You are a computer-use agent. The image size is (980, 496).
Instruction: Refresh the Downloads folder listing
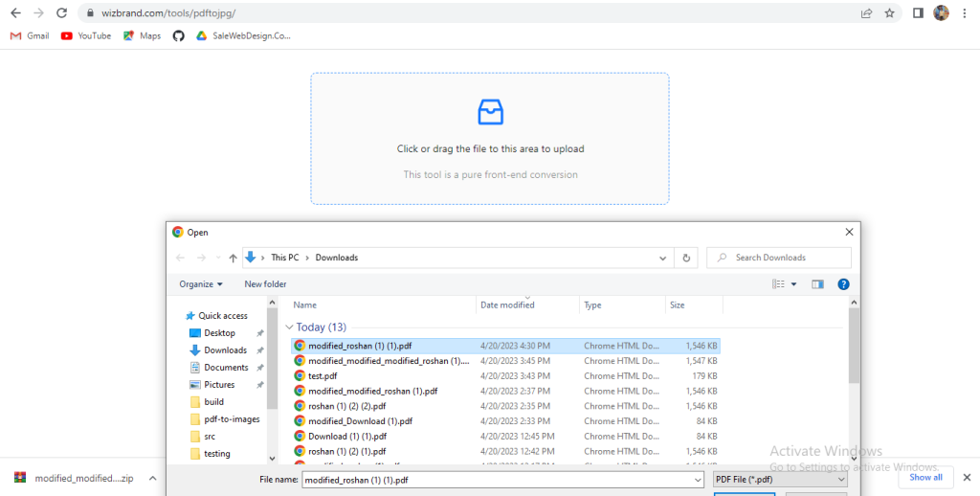[686, 258]
